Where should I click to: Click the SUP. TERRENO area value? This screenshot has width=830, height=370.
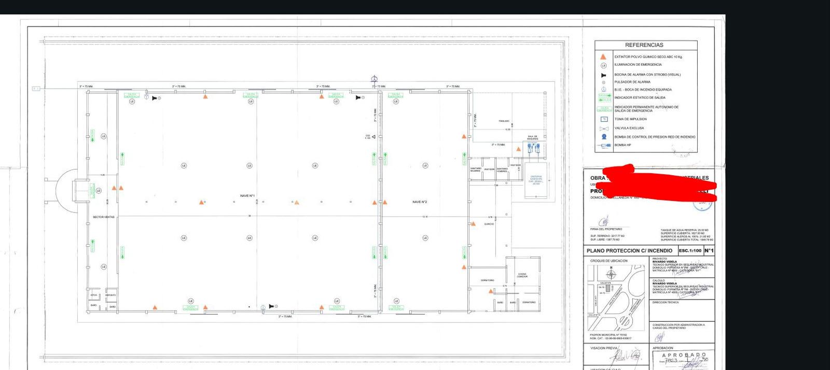tap(607, 236)
